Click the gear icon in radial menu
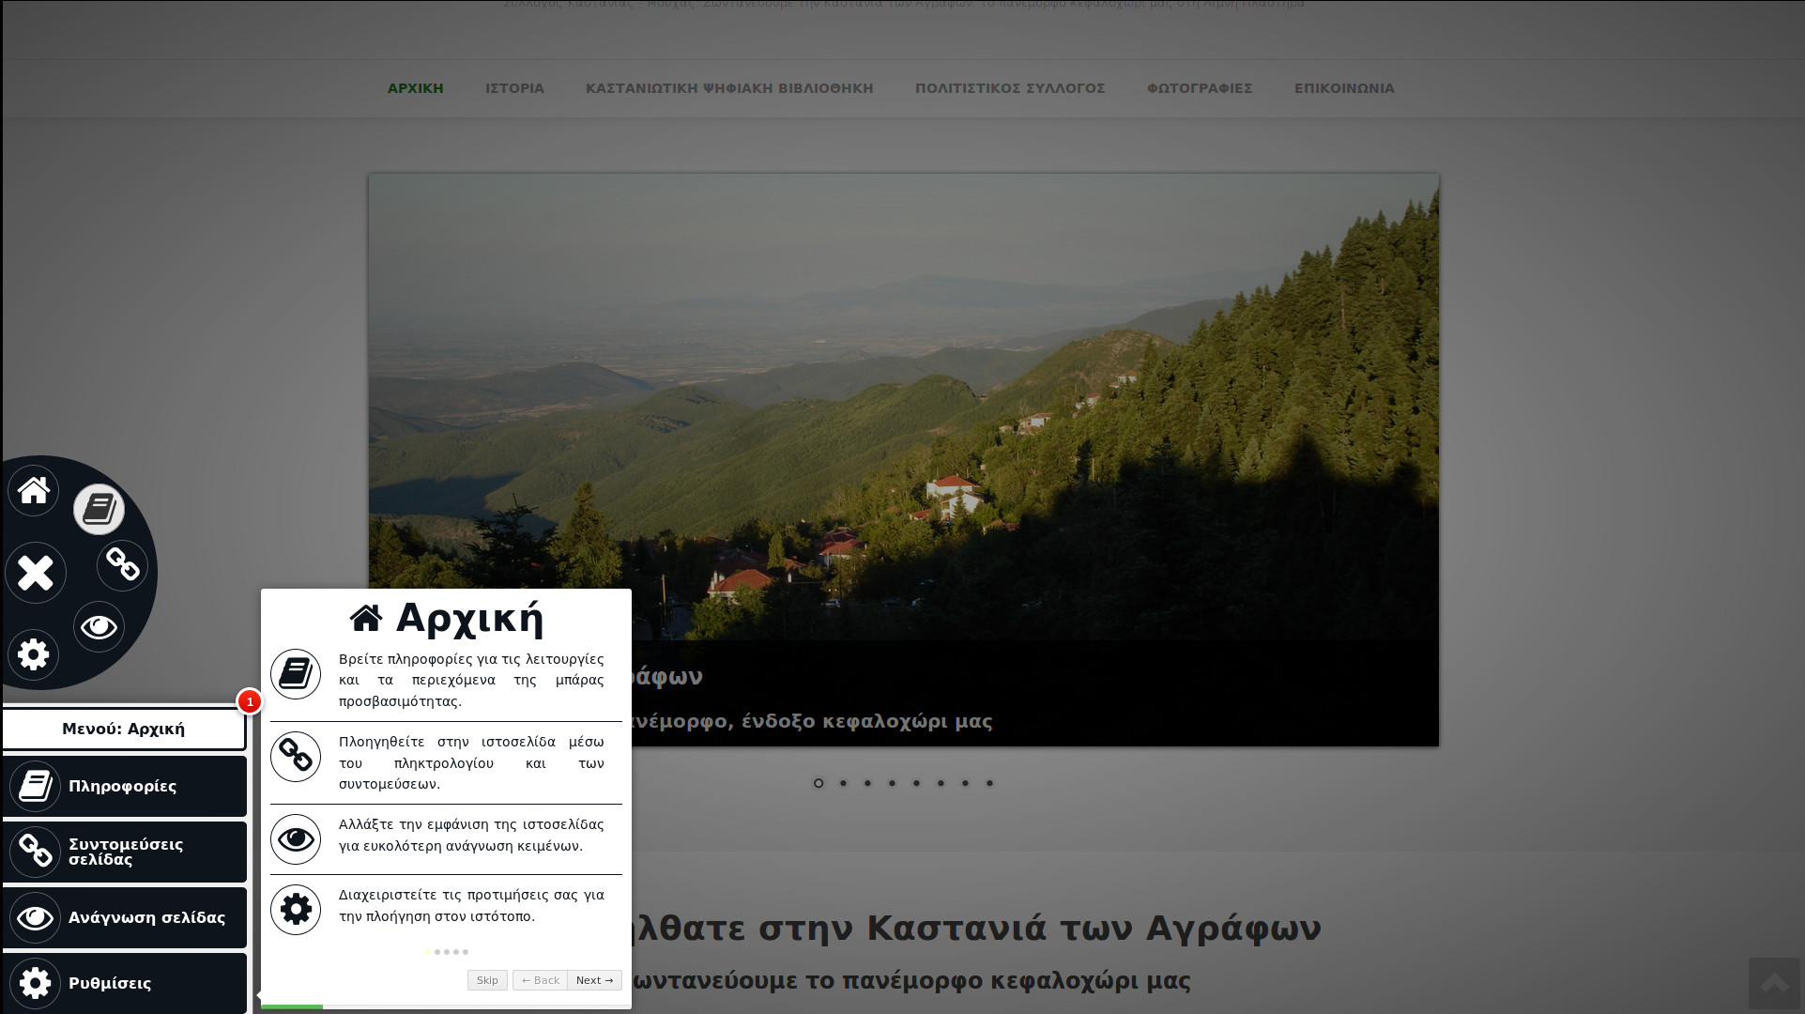This screenshot has height=1014, width=1805. [34, 654]
